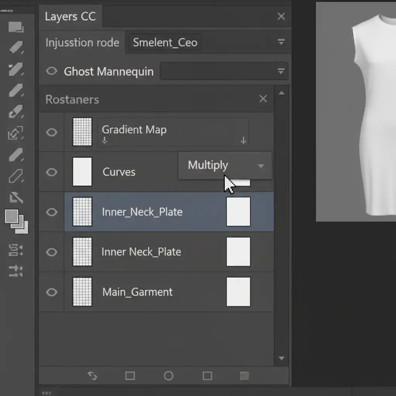Hide the Gradient Map layer
Screen dimensions: 396x396
51,132
